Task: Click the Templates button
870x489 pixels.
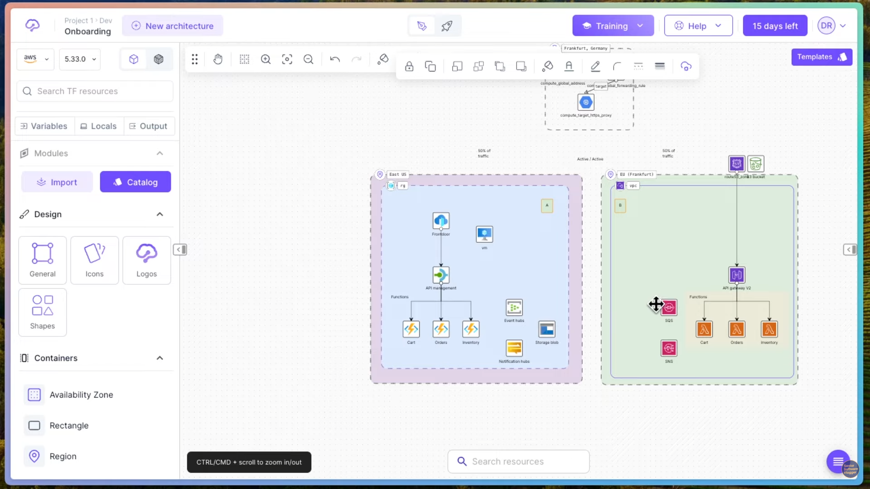Action: (x=822, y=57)
